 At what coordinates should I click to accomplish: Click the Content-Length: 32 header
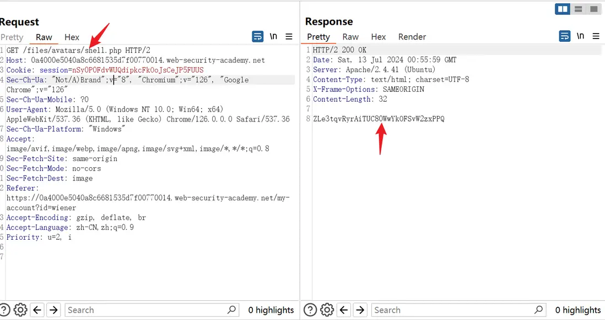coord(350,99)
